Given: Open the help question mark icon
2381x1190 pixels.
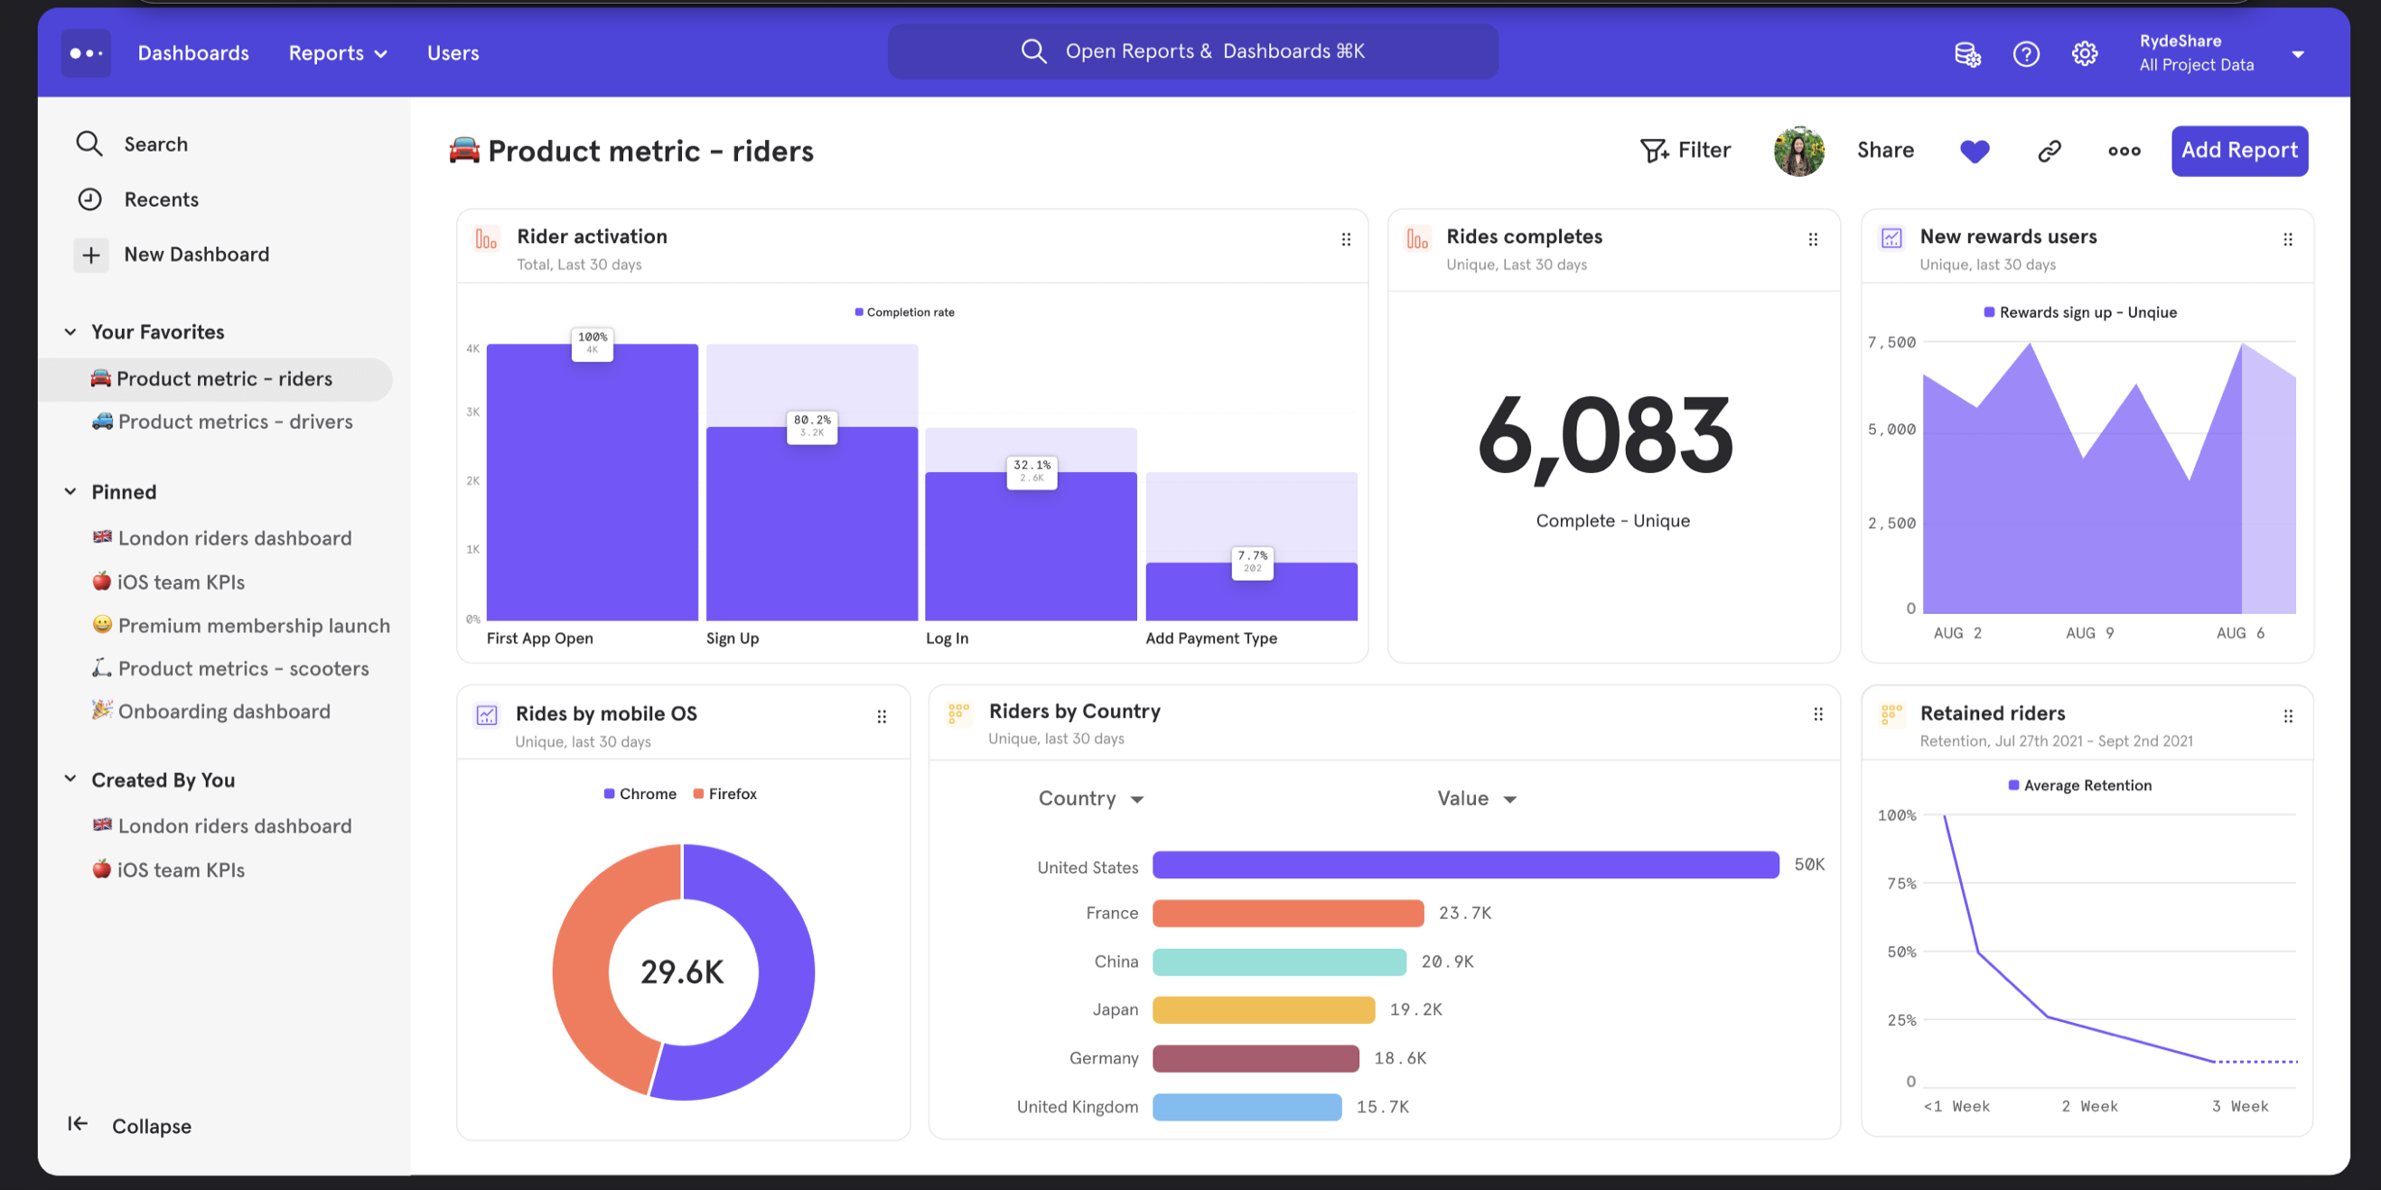Looking at the screenshot, I should point(2025,53).
